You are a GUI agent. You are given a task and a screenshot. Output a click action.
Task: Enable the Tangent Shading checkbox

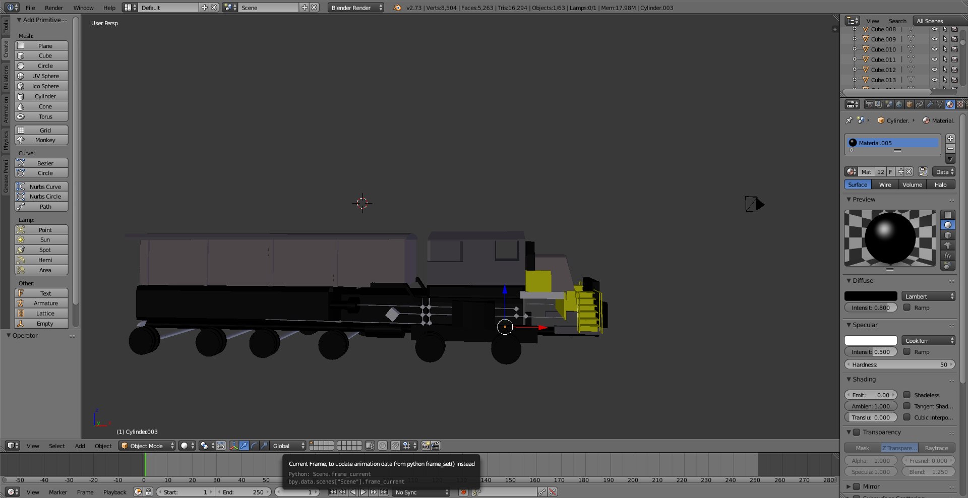906,406
